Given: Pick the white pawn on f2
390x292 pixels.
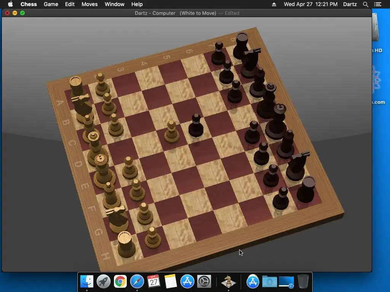Looking at the screenshot, I should coord(137,190).
